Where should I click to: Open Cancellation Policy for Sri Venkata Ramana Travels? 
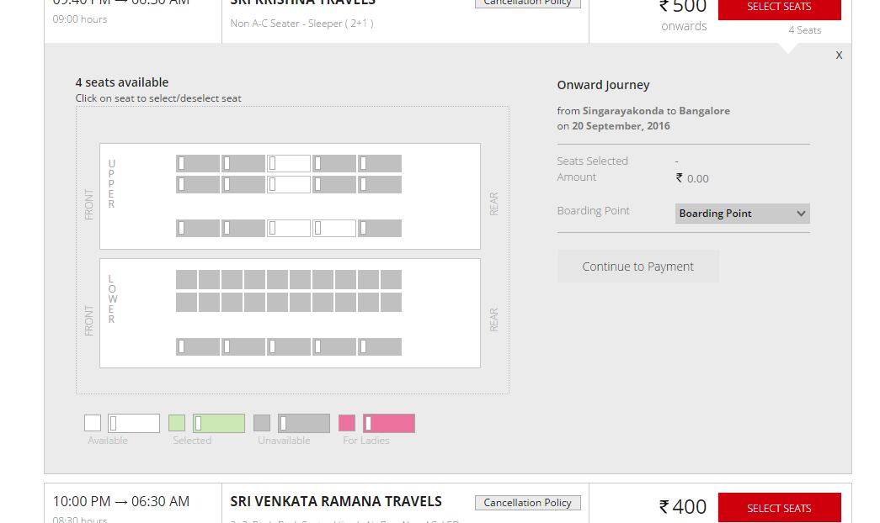[527, 503]
